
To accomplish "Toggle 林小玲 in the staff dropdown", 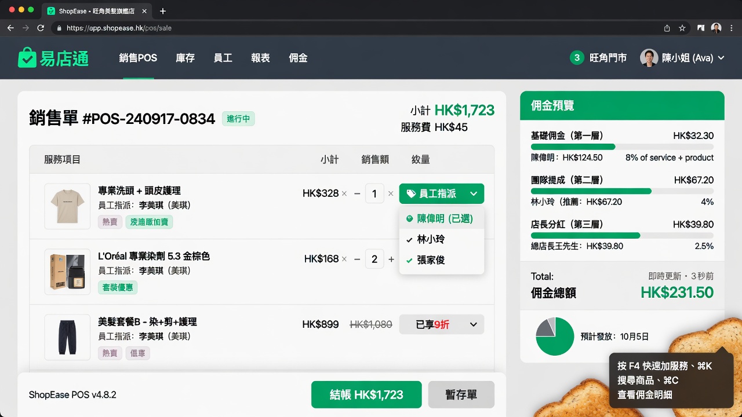I will 442,239.
